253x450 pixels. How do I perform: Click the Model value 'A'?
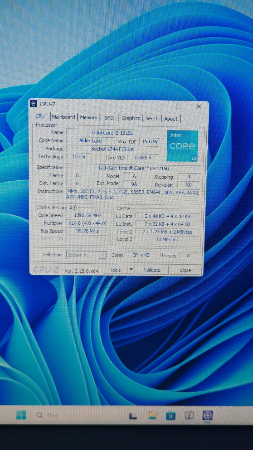click(x=134, y=176)
